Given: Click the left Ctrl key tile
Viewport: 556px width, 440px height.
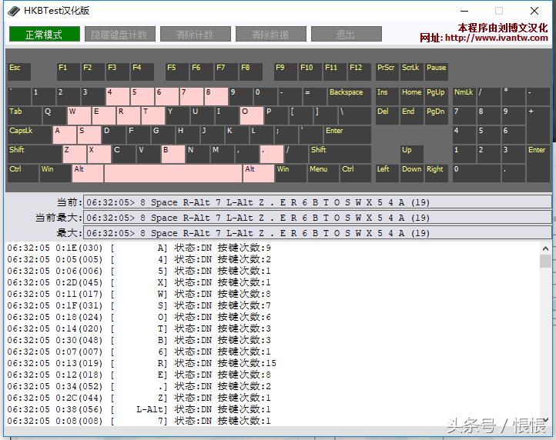Looking at the screenshot, I should (23, 174).
